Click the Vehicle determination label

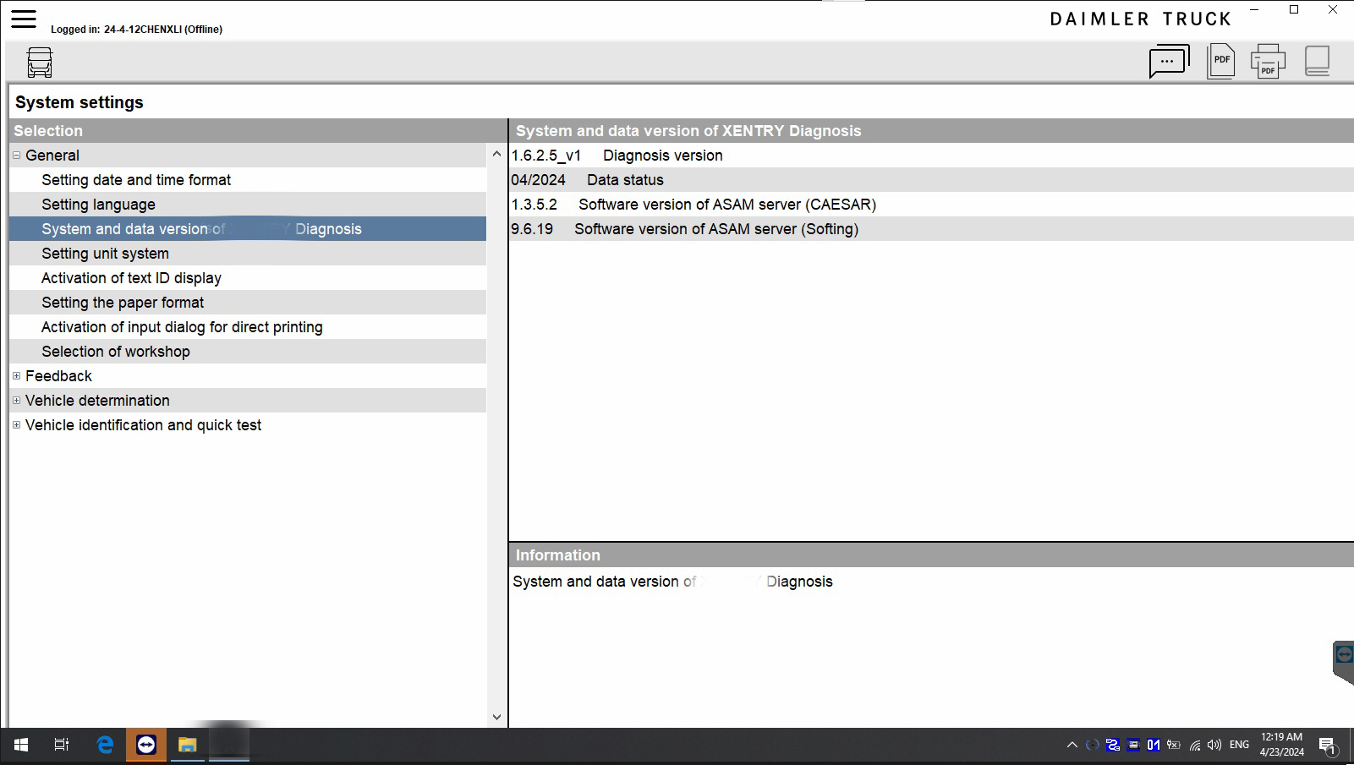pos(97,401)
